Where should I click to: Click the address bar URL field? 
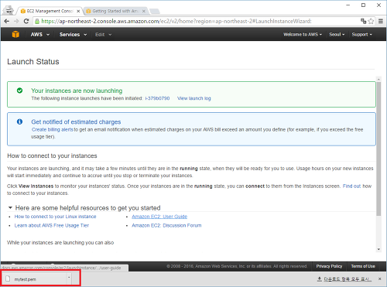(x=196, y=21)
